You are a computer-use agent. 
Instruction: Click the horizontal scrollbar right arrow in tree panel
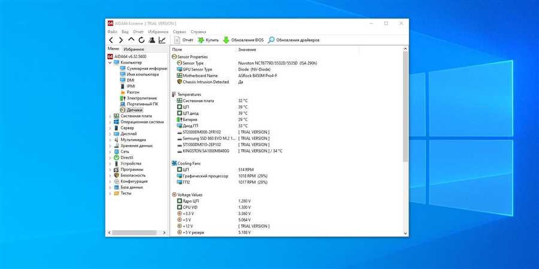pos(164,233)
